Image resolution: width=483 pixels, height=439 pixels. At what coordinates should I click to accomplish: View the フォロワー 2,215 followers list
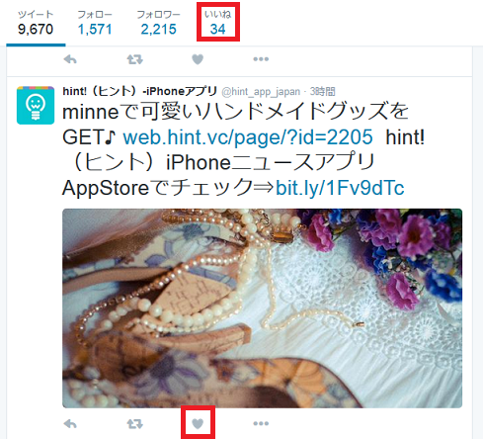(158, 23)
